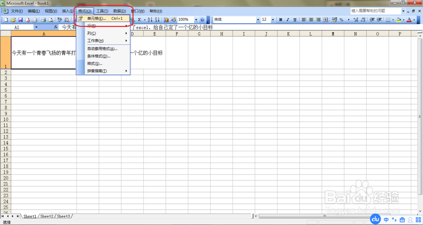The height and width of the screenshot is (225, 423).
Task: Open the 工作表(H) submenu
Action: point(103,41)
